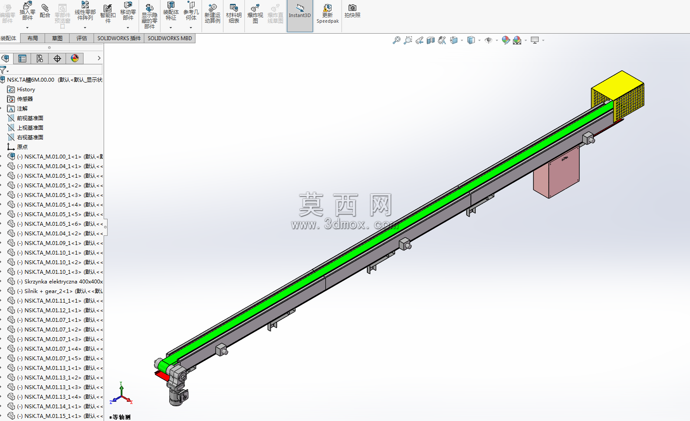Expand View Settings dropdown arrow

(543, 40)
